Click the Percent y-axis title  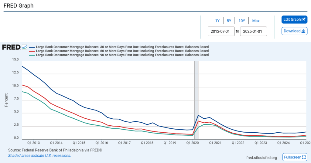tap(6, 100)
